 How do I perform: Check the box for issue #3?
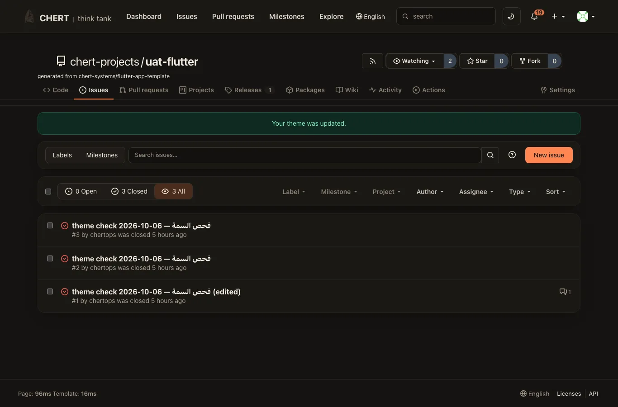pos(50,226)
